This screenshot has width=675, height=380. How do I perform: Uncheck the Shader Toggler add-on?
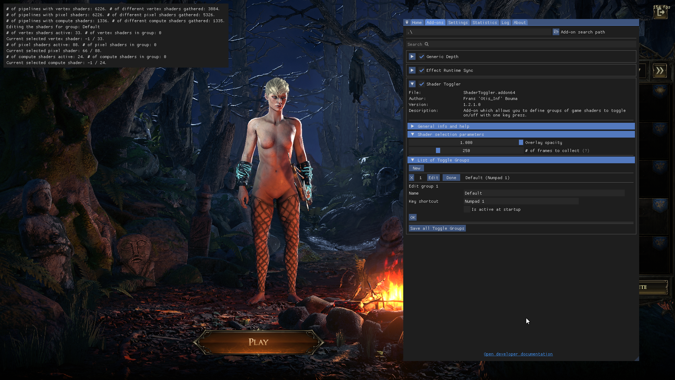click(422, 84)
